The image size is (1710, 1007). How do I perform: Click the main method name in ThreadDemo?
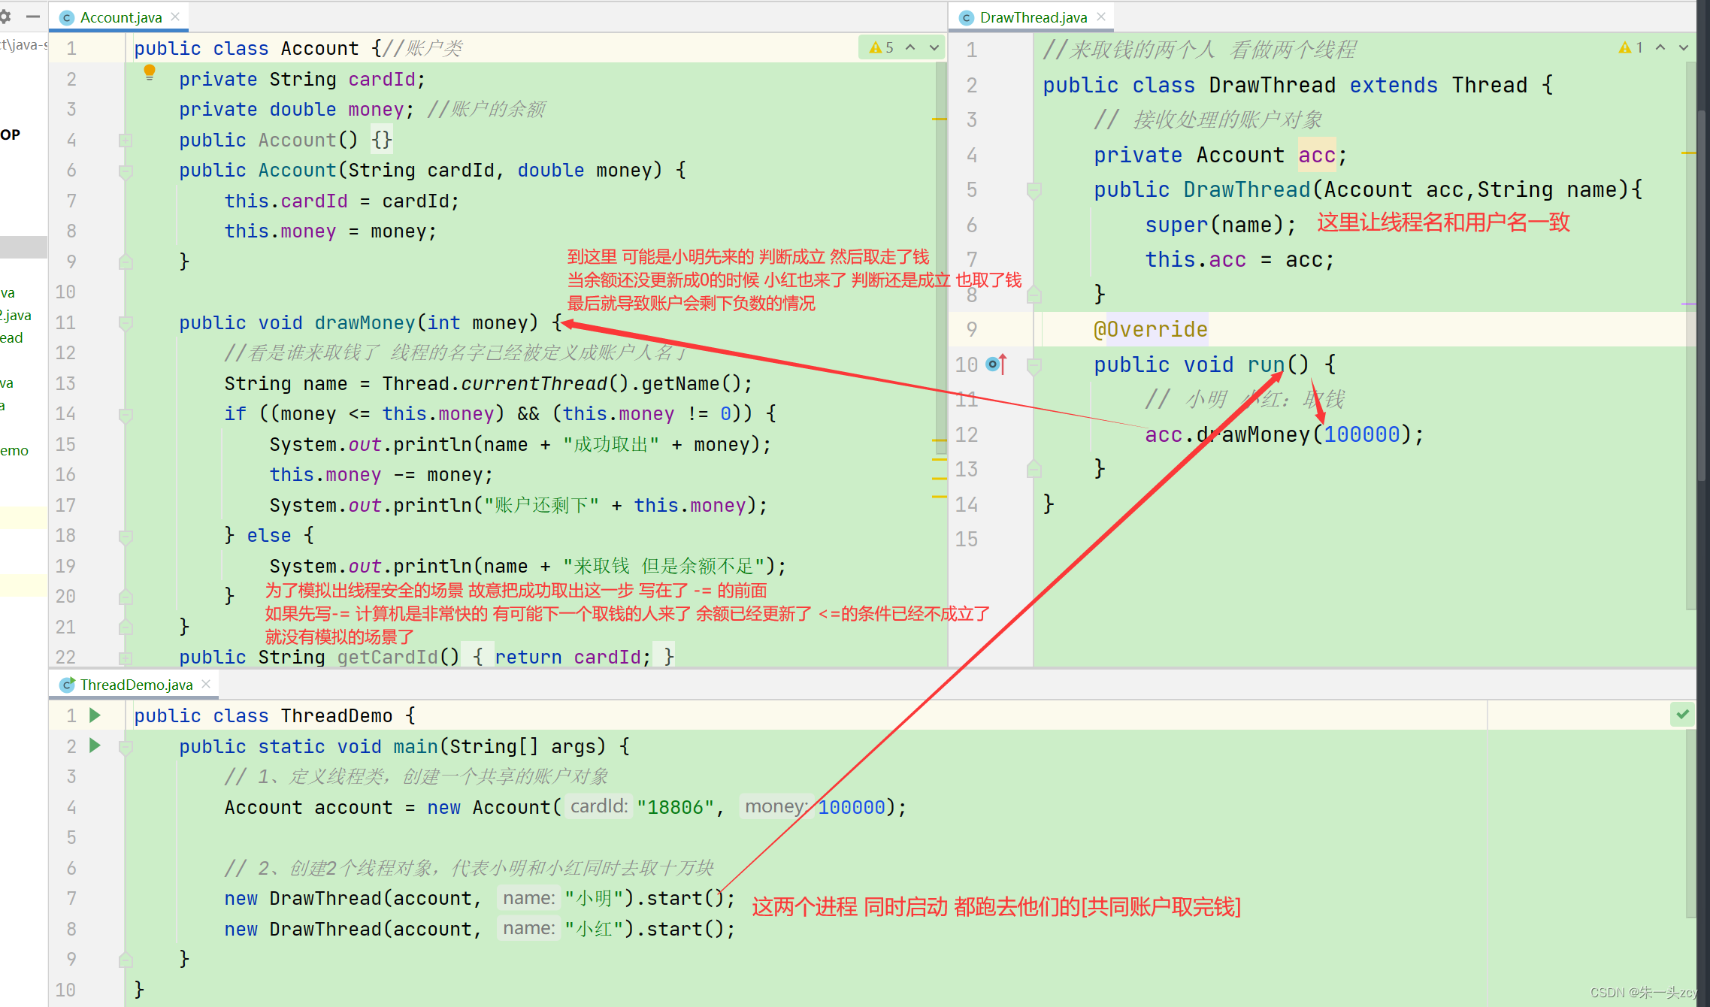click(416, 747)
